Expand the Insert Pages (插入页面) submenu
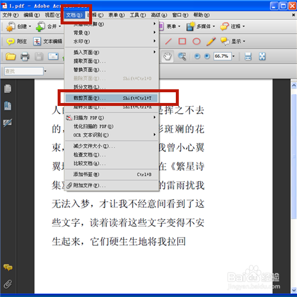This screenshot has height=297, width=297. coord(112,52)
